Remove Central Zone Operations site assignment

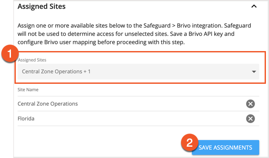[250, 104]
